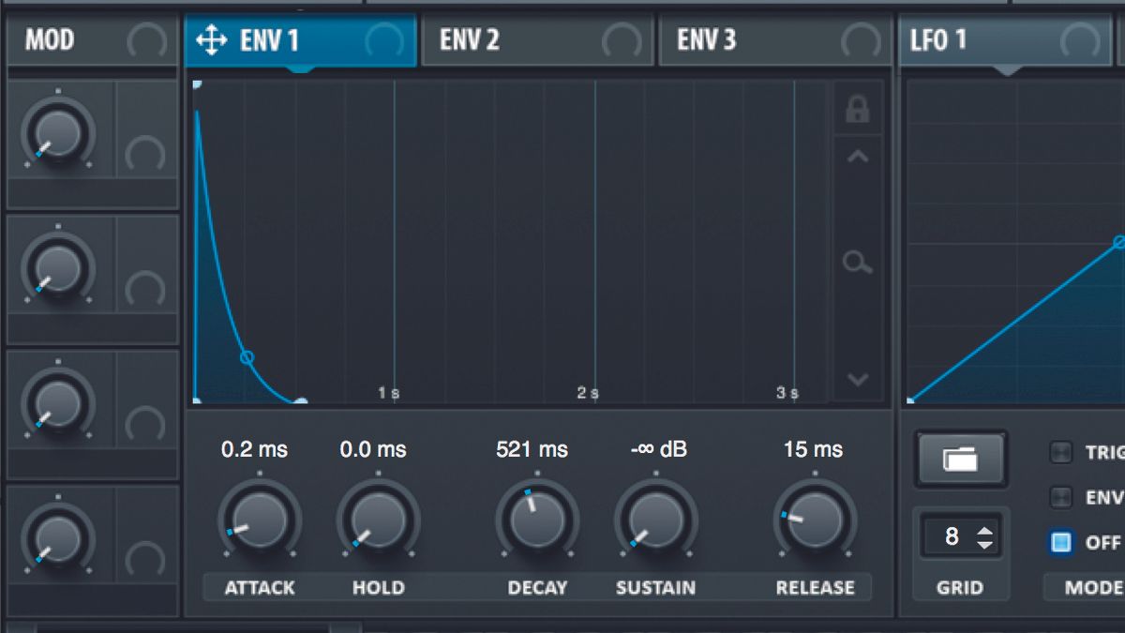Select the ENV 3 envelope
This screenshot has height=633, width=1125.
pos(741,39)
